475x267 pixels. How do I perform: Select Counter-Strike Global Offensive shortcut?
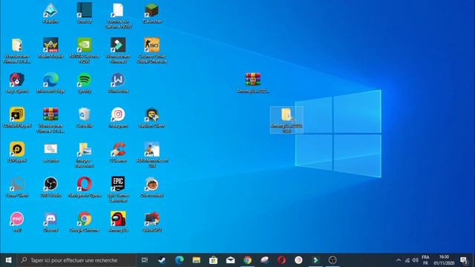tap(151, 50)
